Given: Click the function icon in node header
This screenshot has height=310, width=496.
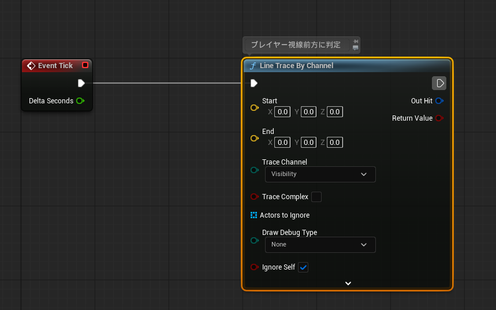Looking at the screenshot, I should point(253,66).
